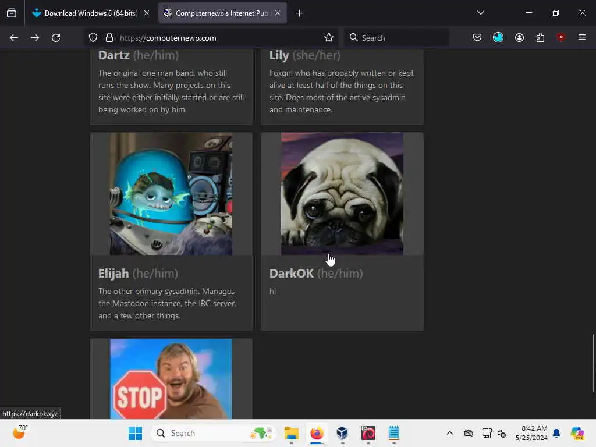596x447 pixels.
Task: Go forward one page
Action: [35, 38]
